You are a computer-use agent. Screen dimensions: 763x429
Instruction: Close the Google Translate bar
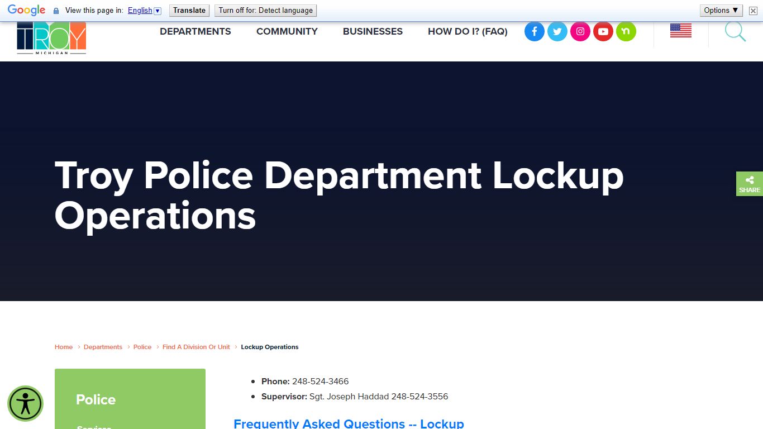click(x=753, y=11)
